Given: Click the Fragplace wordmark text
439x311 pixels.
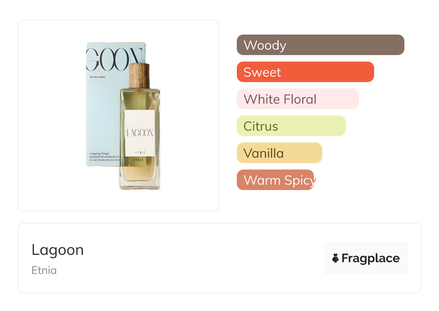Looking at the screenshot, I should (371, 258).
